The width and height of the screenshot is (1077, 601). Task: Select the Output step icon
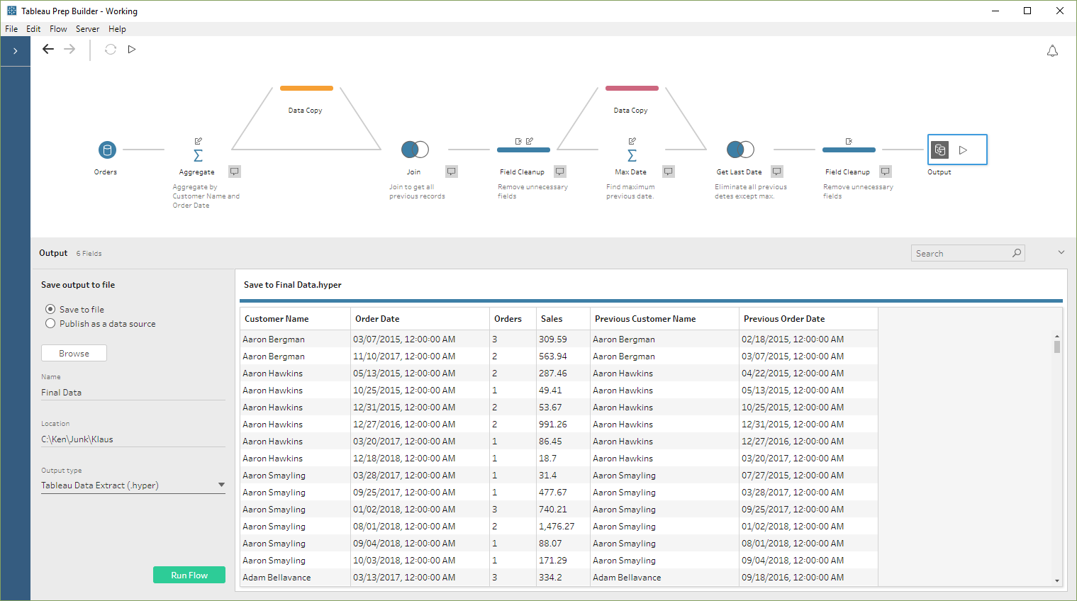coord(940,150)
